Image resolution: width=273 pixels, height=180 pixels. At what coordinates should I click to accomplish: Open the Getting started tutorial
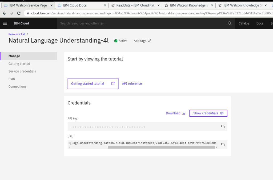pyautogui.click(x=93, y=83)
